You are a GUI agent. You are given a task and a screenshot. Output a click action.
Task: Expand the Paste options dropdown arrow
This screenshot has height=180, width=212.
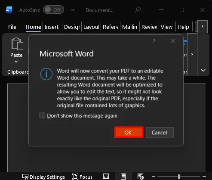coord(16,62)
